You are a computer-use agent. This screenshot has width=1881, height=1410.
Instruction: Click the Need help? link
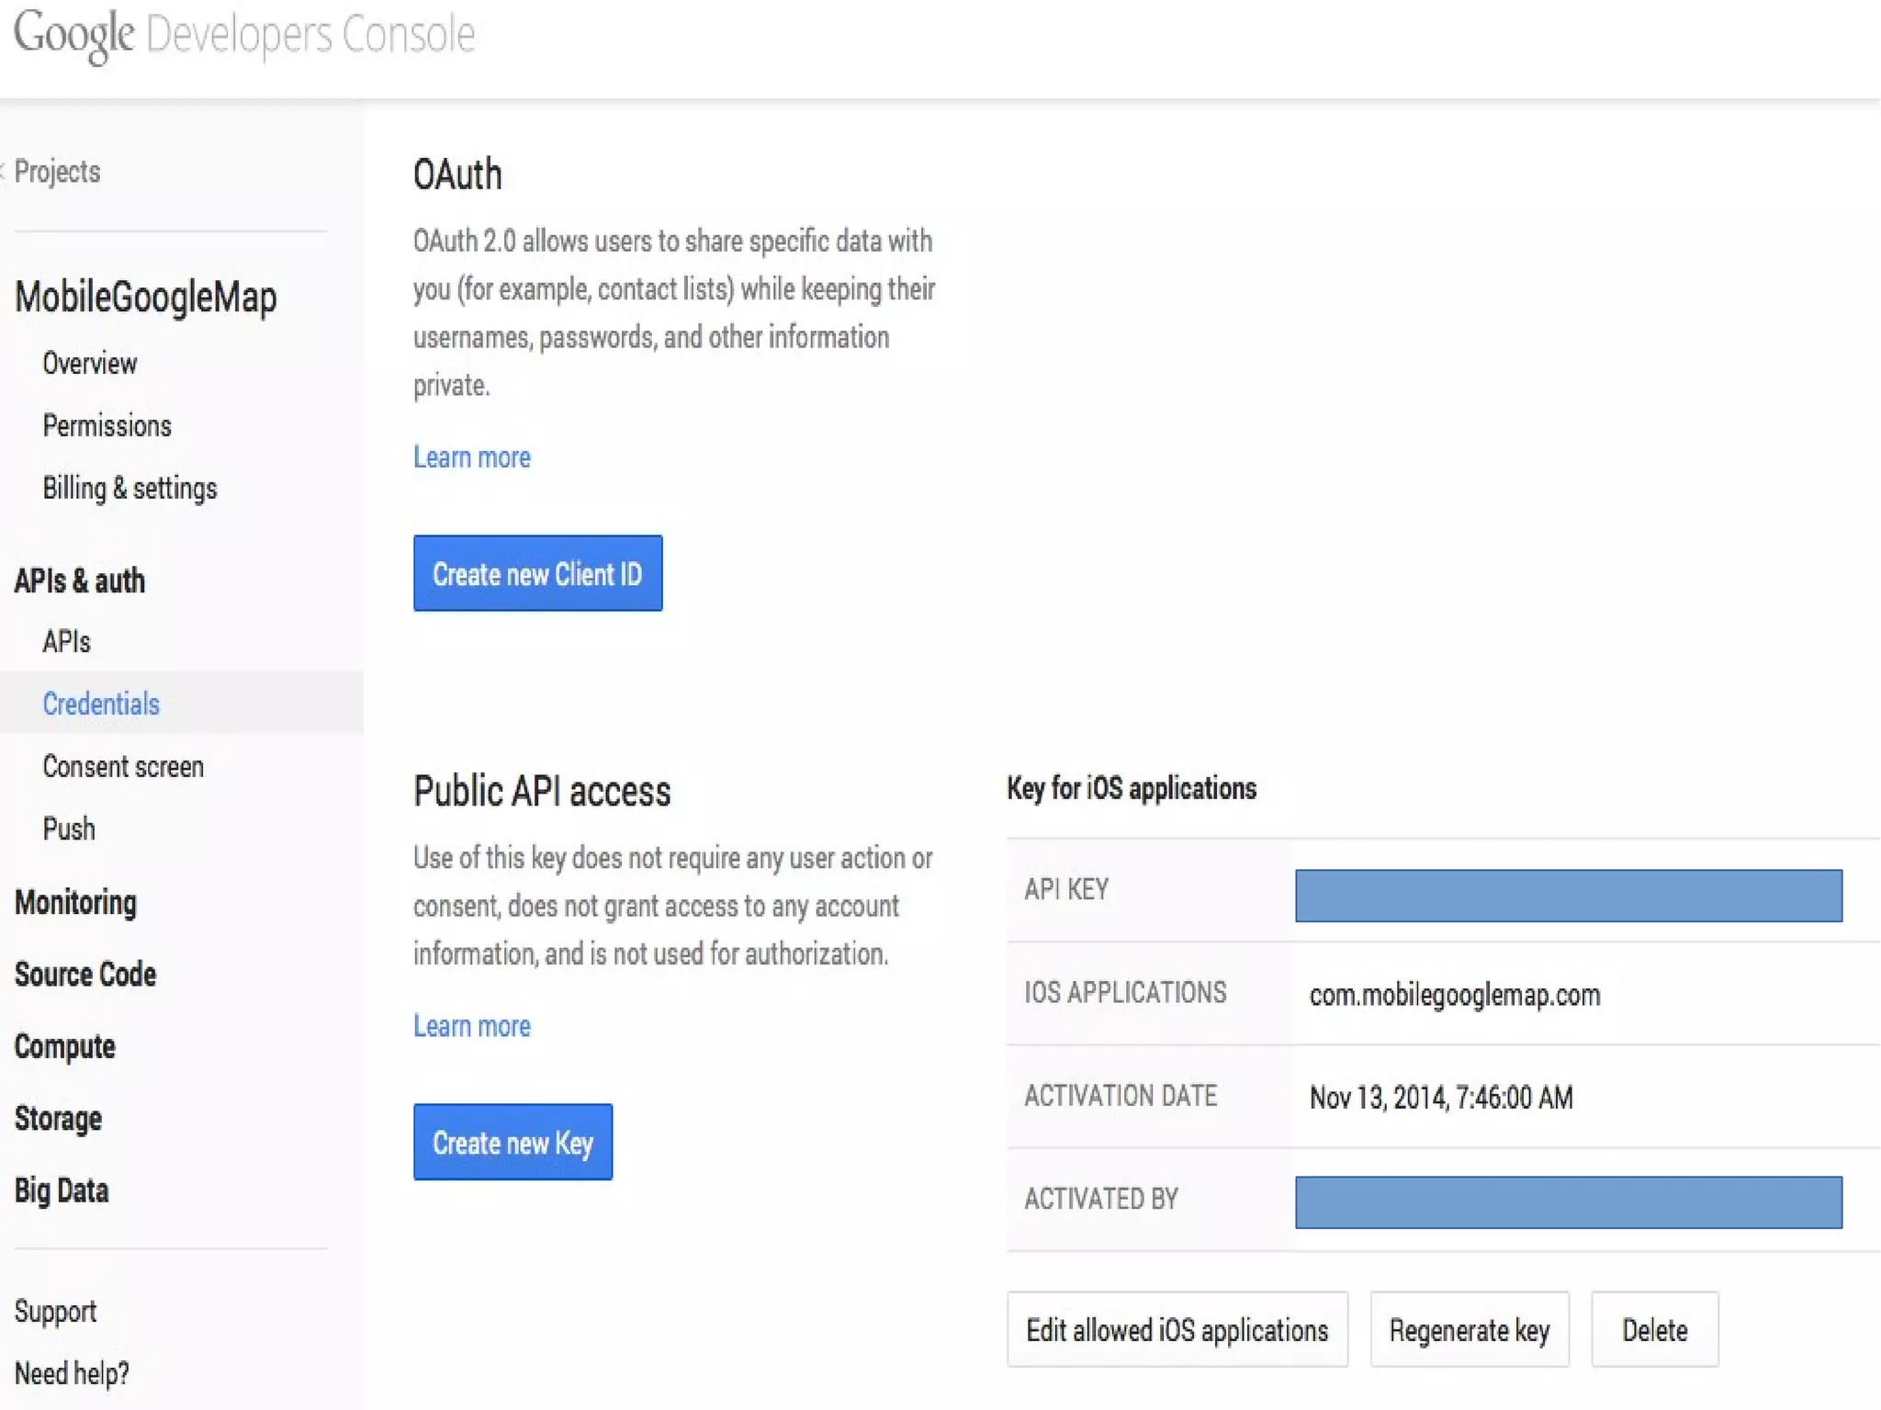73,1374
